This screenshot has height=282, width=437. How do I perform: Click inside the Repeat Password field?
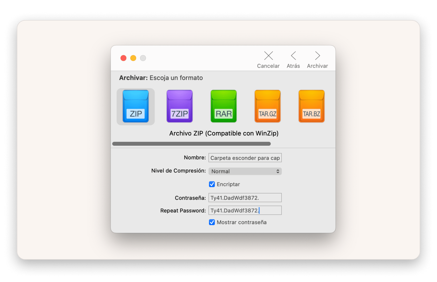click(245, 211)
